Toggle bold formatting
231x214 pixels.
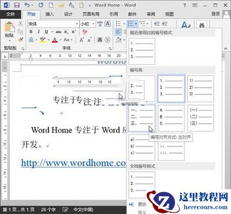(x=31, y=32)
